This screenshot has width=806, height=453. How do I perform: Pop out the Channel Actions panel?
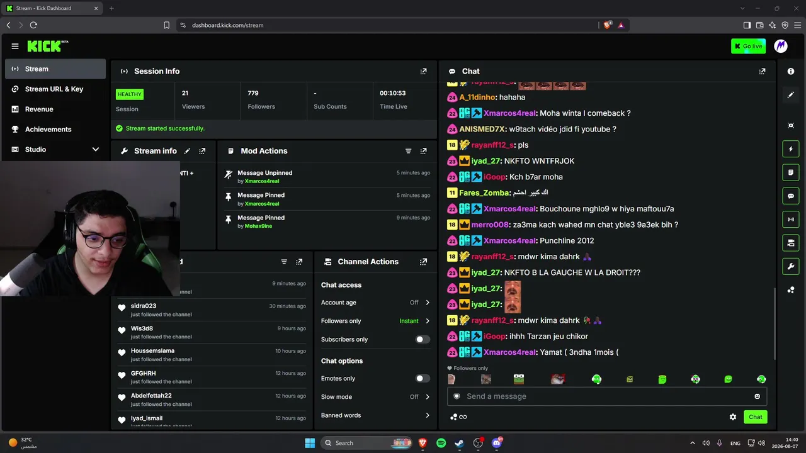point(423,262)
